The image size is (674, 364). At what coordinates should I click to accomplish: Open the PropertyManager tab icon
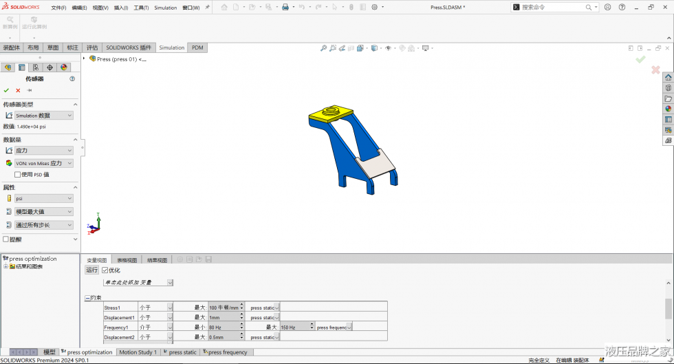click(22, 67)
